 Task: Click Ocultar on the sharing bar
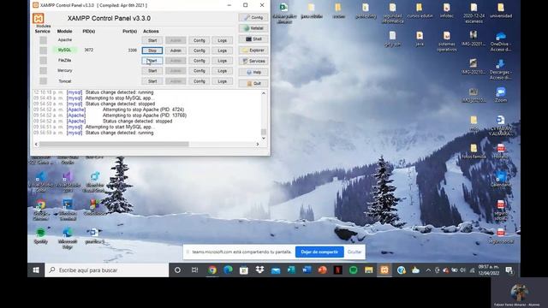[354, 252]
